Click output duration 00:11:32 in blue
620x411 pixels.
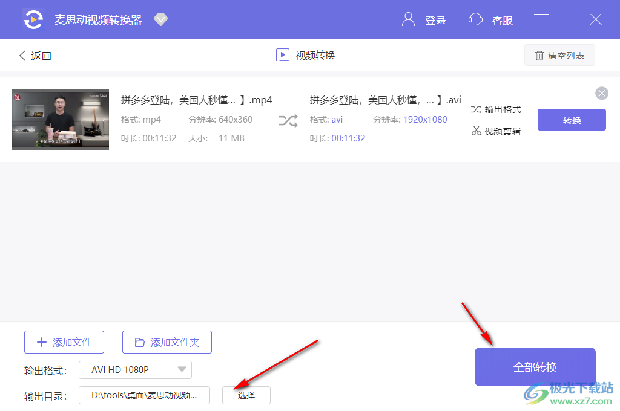pyautogui.click(x=348, y=138)
